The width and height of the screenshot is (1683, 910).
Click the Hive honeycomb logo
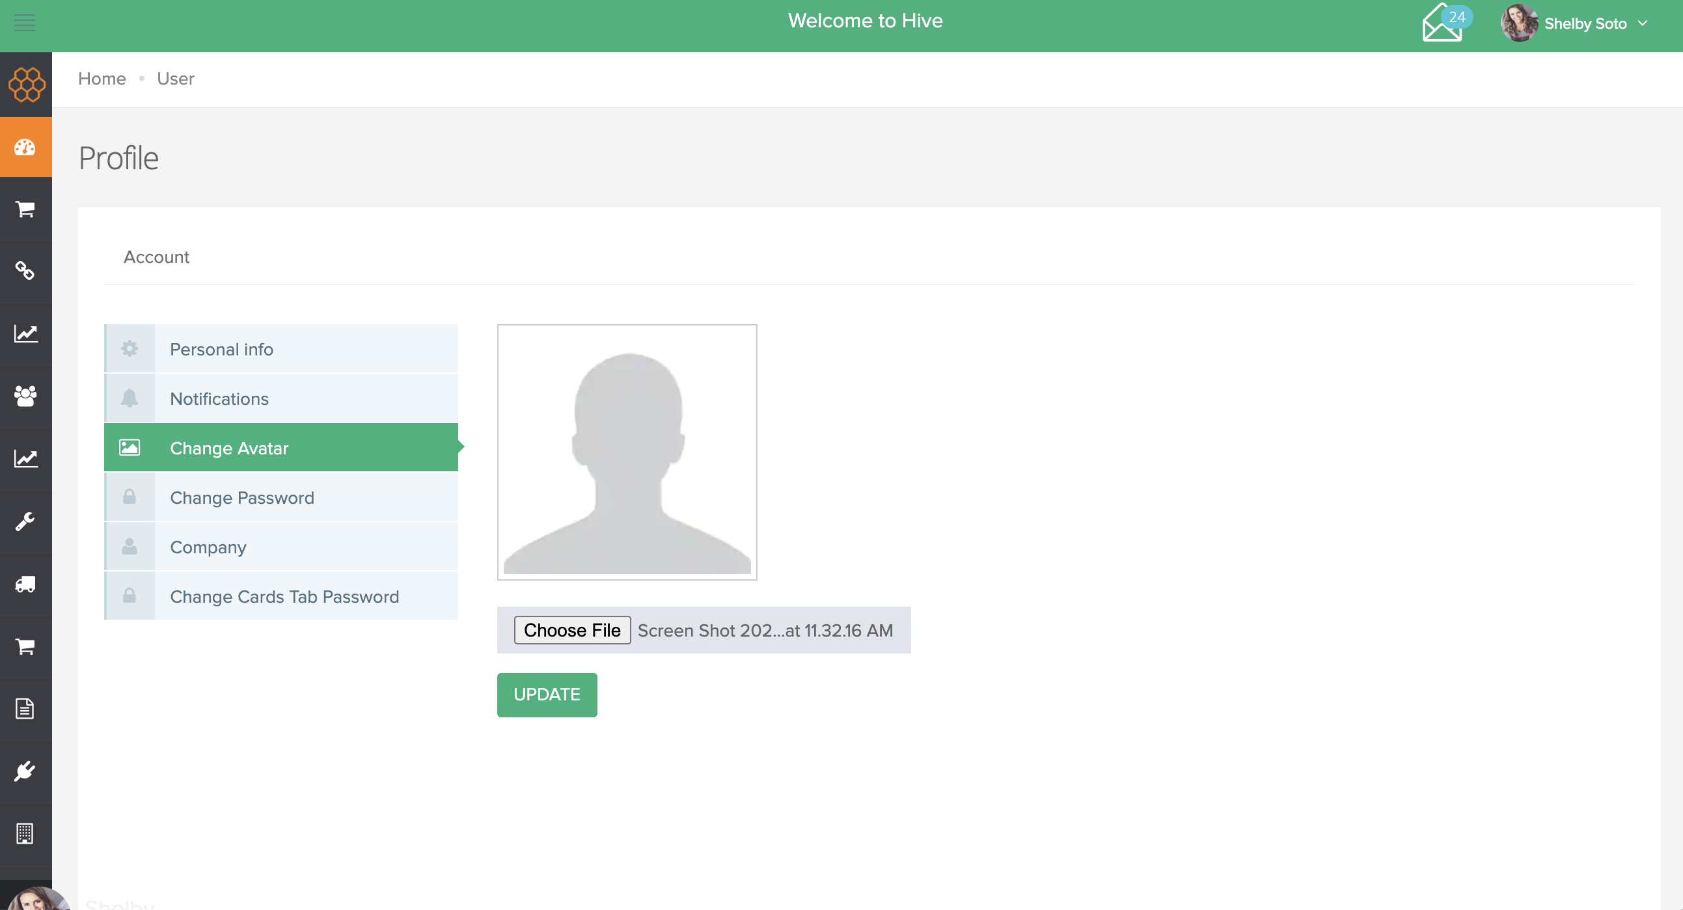26,85
